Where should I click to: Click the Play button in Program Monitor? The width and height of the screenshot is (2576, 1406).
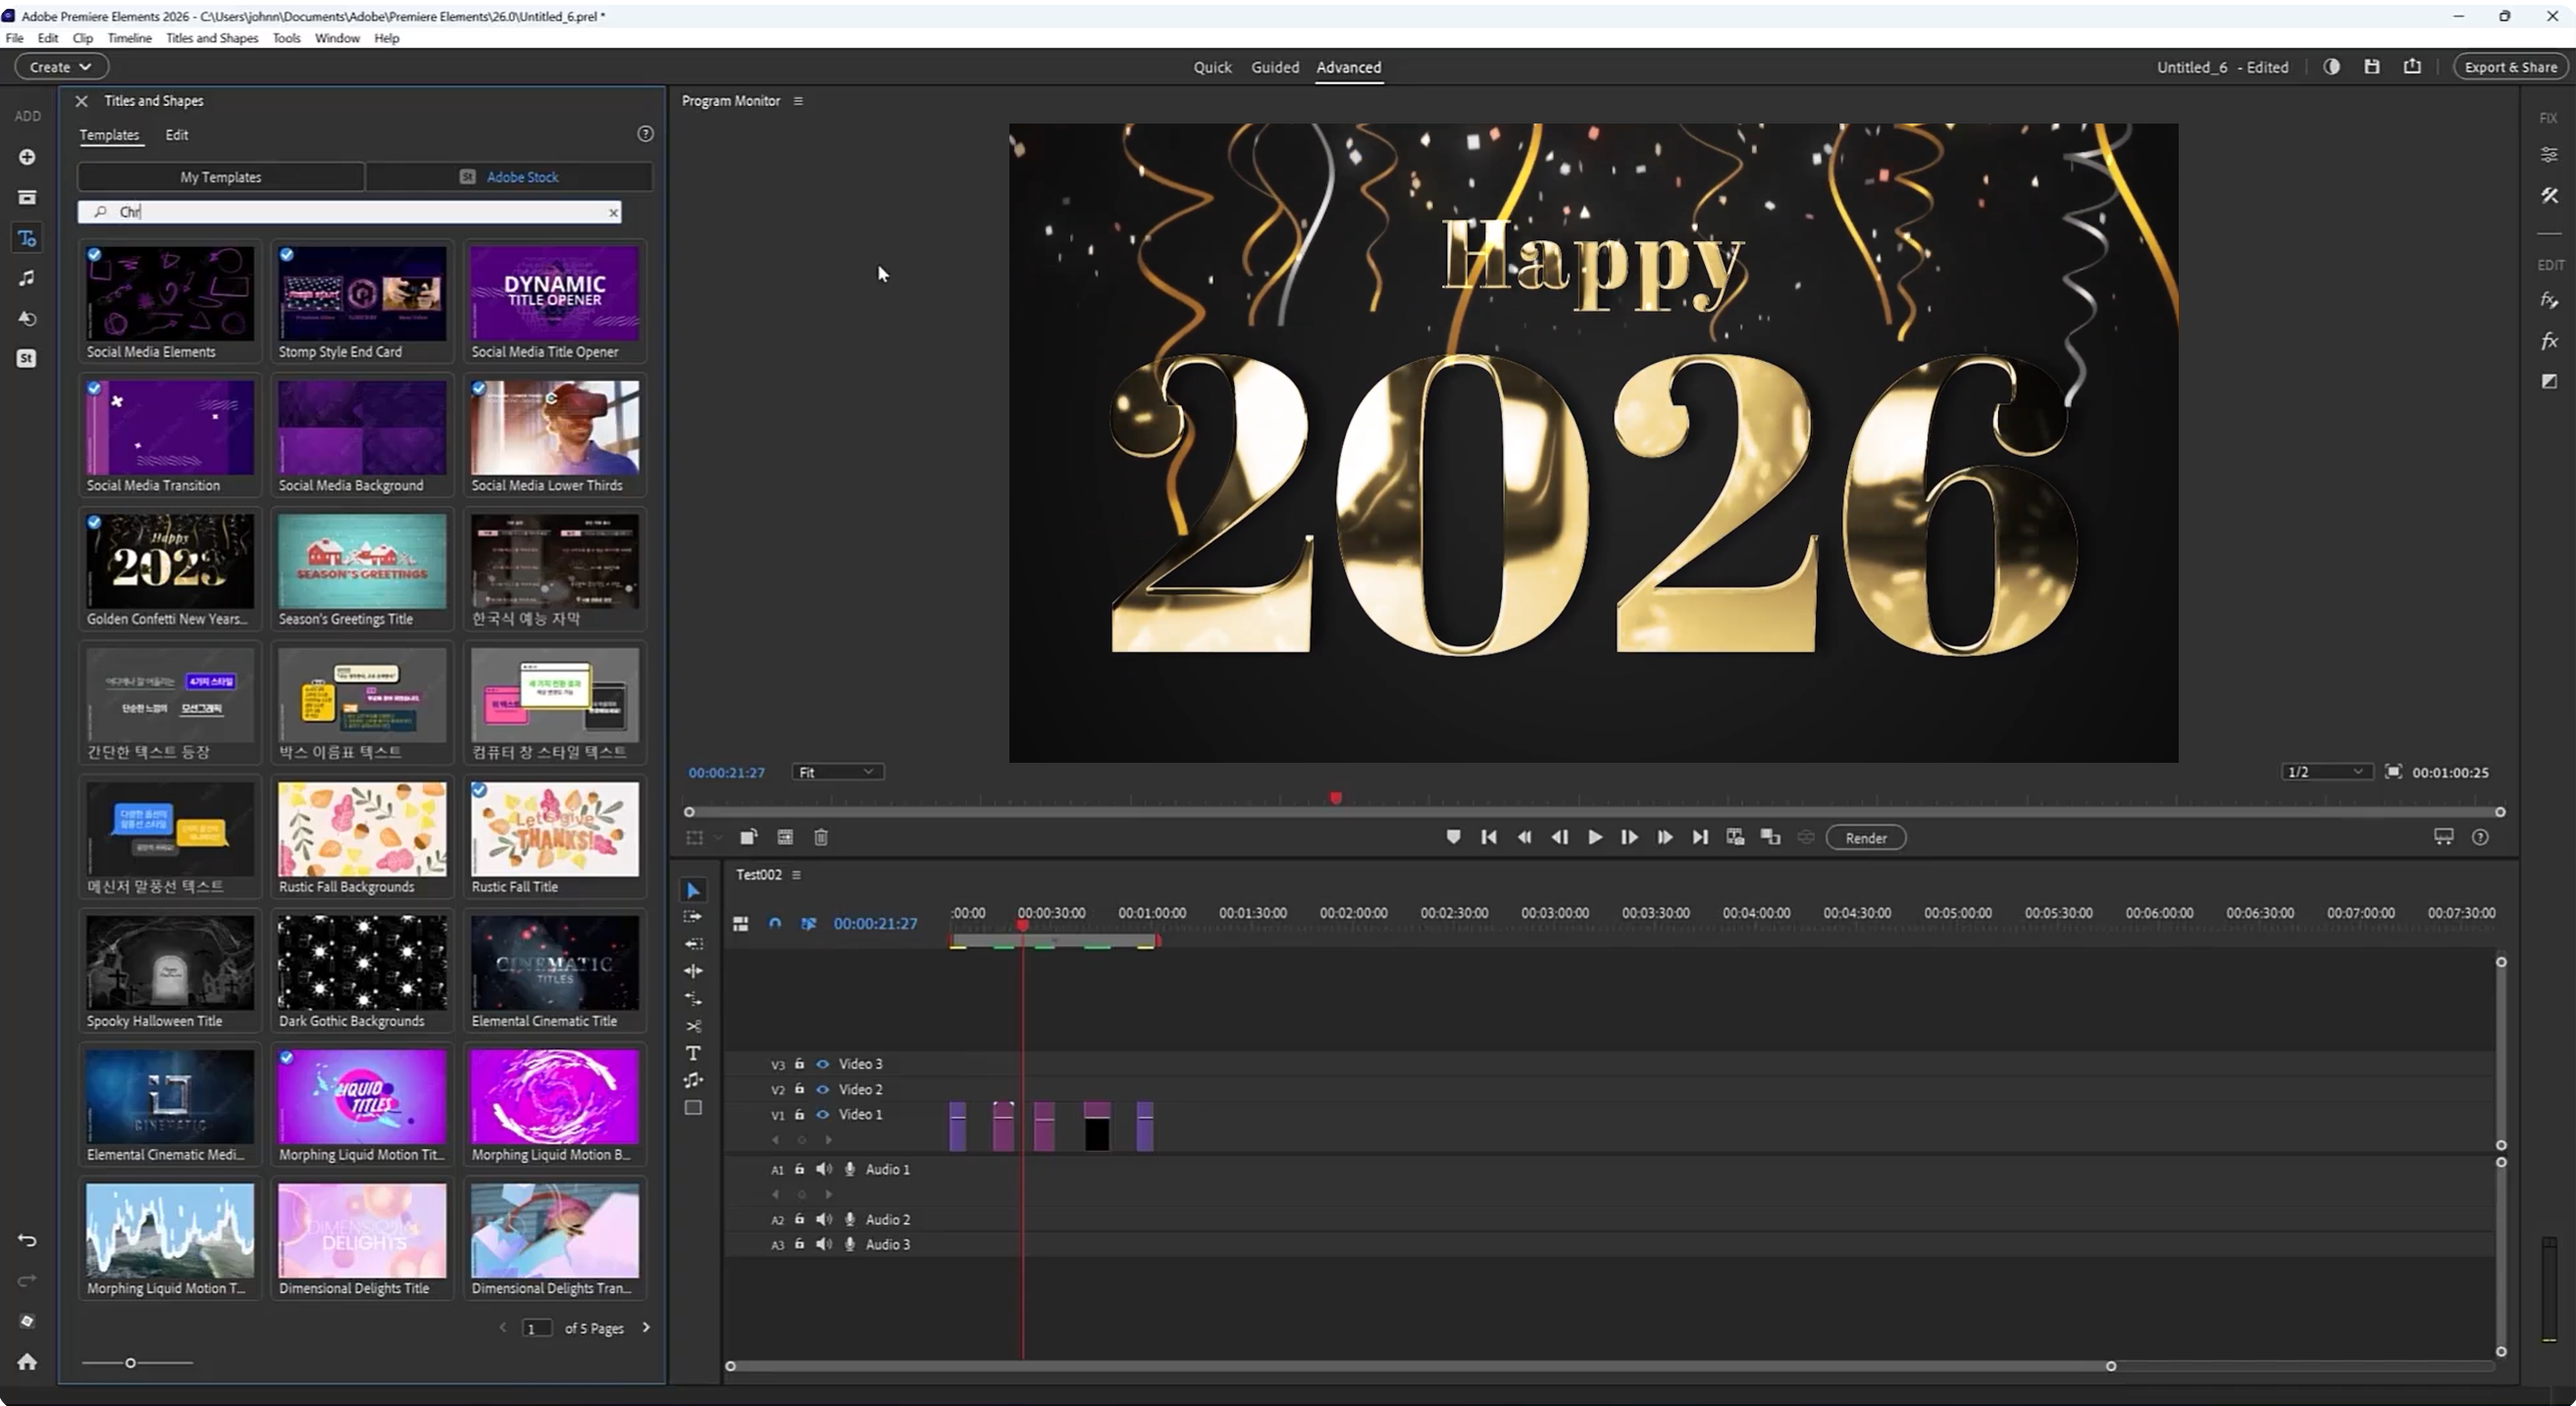tap(1595, 837)
